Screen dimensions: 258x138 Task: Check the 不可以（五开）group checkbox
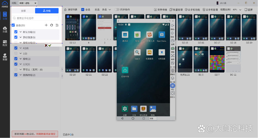click(16, 70)
